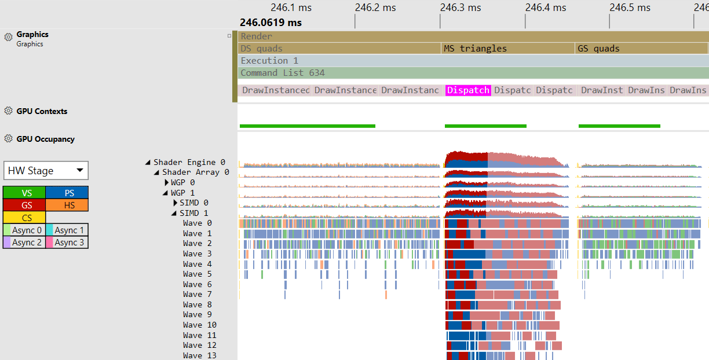Screen dimensions: 709x360
Task: Open the Graphics track settings gear
Action: coord(8,37)
